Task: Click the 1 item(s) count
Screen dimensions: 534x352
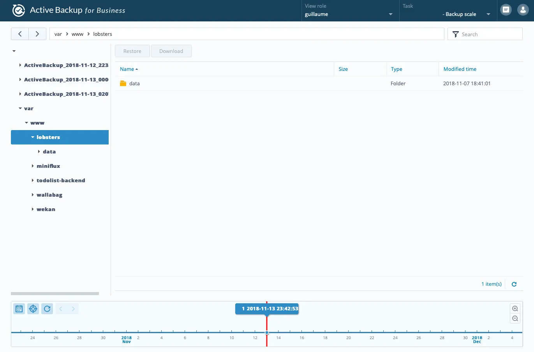Action: (x=492, y=284)
